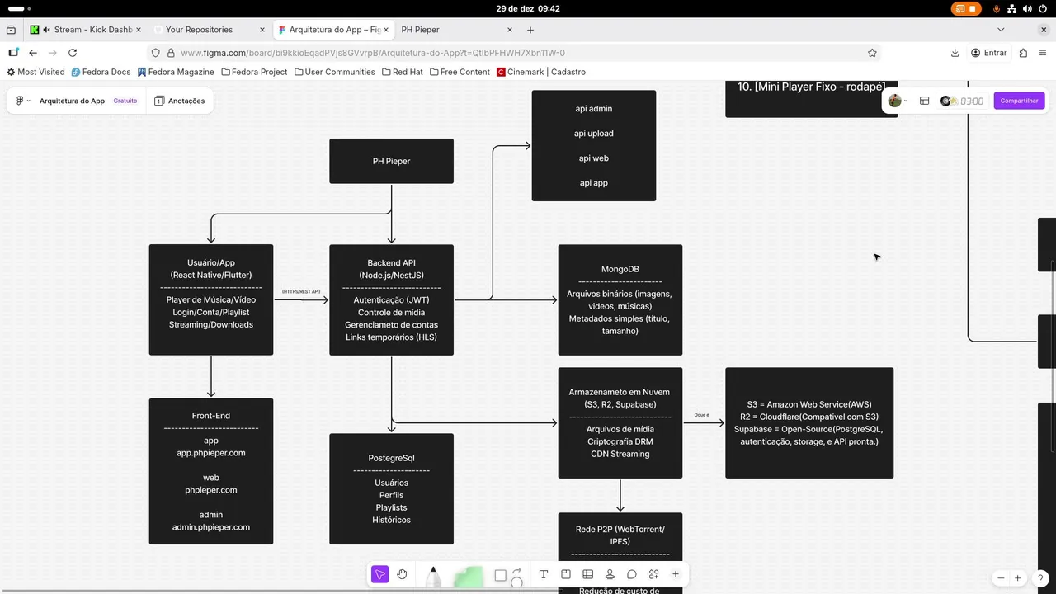Click the microphone status icon
The image size is (1056, 594).
tap(997, 8)
